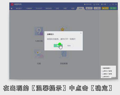Image resolution: width=120 pixels, height=95 pixels.
Task: Open the 闪图 tool icon
Action: pyautogui.click(x=39, y=54)
